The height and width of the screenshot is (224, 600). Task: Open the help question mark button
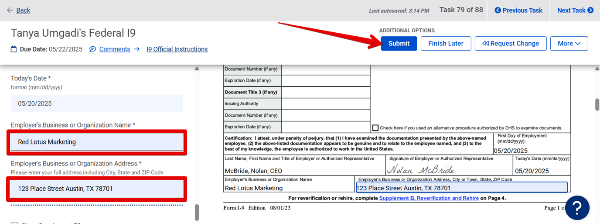click(577, 207)
